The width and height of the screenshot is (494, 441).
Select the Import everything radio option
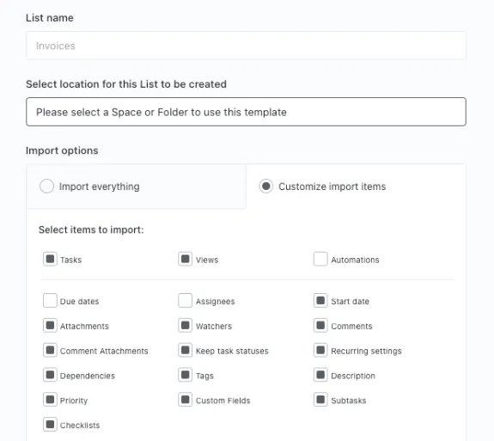(x=46, y=186)
